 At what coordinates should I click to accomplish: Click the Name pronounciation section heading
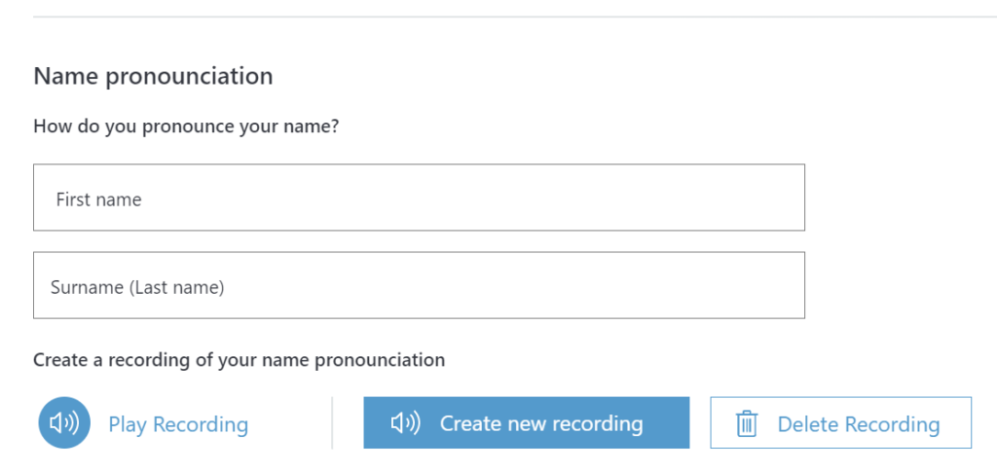point(153,76)
